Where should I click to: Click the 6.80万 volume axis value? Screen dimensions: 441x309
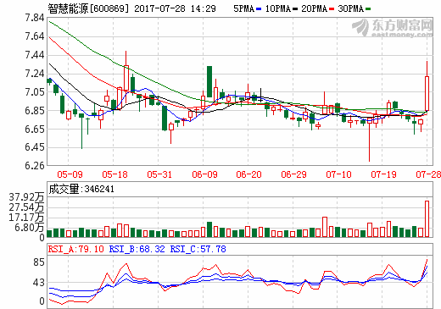click(x=30, y=228)
